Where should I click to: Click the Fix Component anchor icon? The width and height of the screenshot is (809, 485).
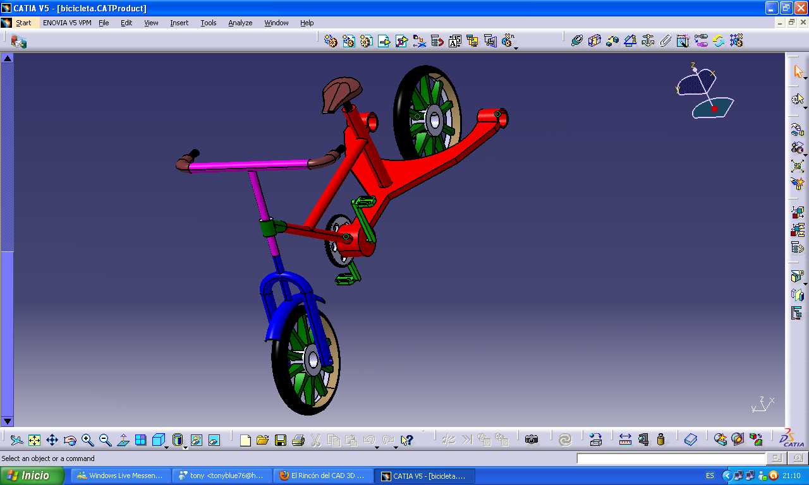tap(648, 41)
